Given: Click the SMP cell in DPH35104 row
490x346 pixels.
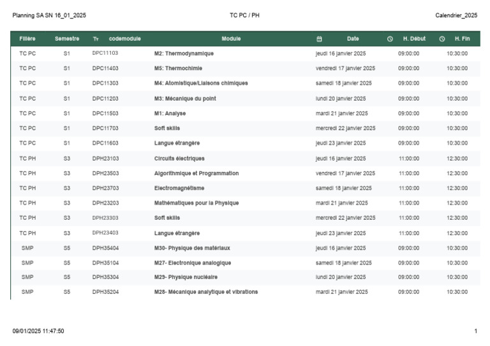Looking at the screenshot, I should click(x=27, y=263).
